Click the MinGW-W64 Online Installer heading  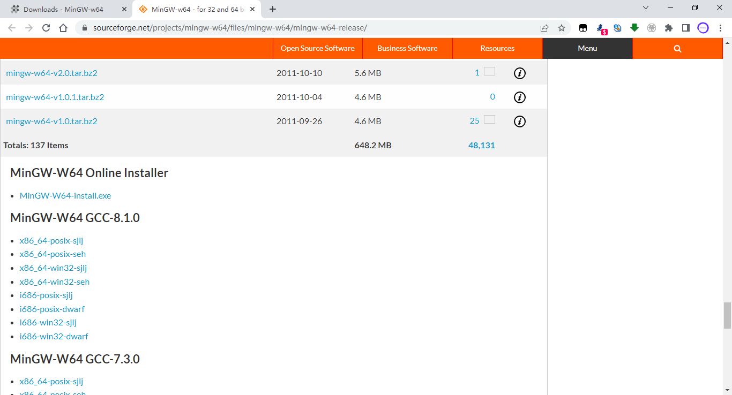[89, 173]
